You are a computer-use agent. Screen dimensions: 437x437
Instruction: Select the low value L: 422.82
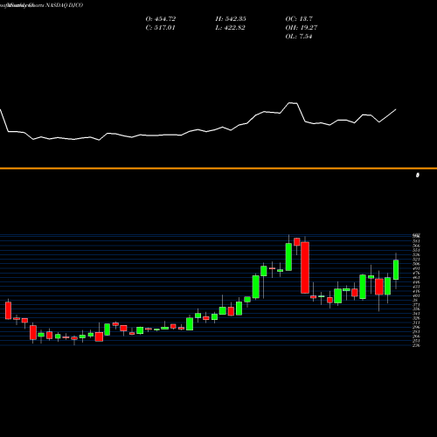click(x=230, y=28)
